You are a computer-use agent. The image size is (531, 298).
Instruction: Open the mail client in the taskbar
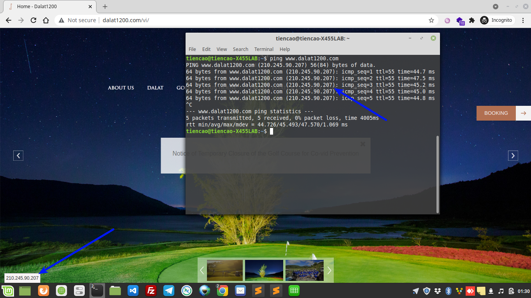[x=240, y=291]
